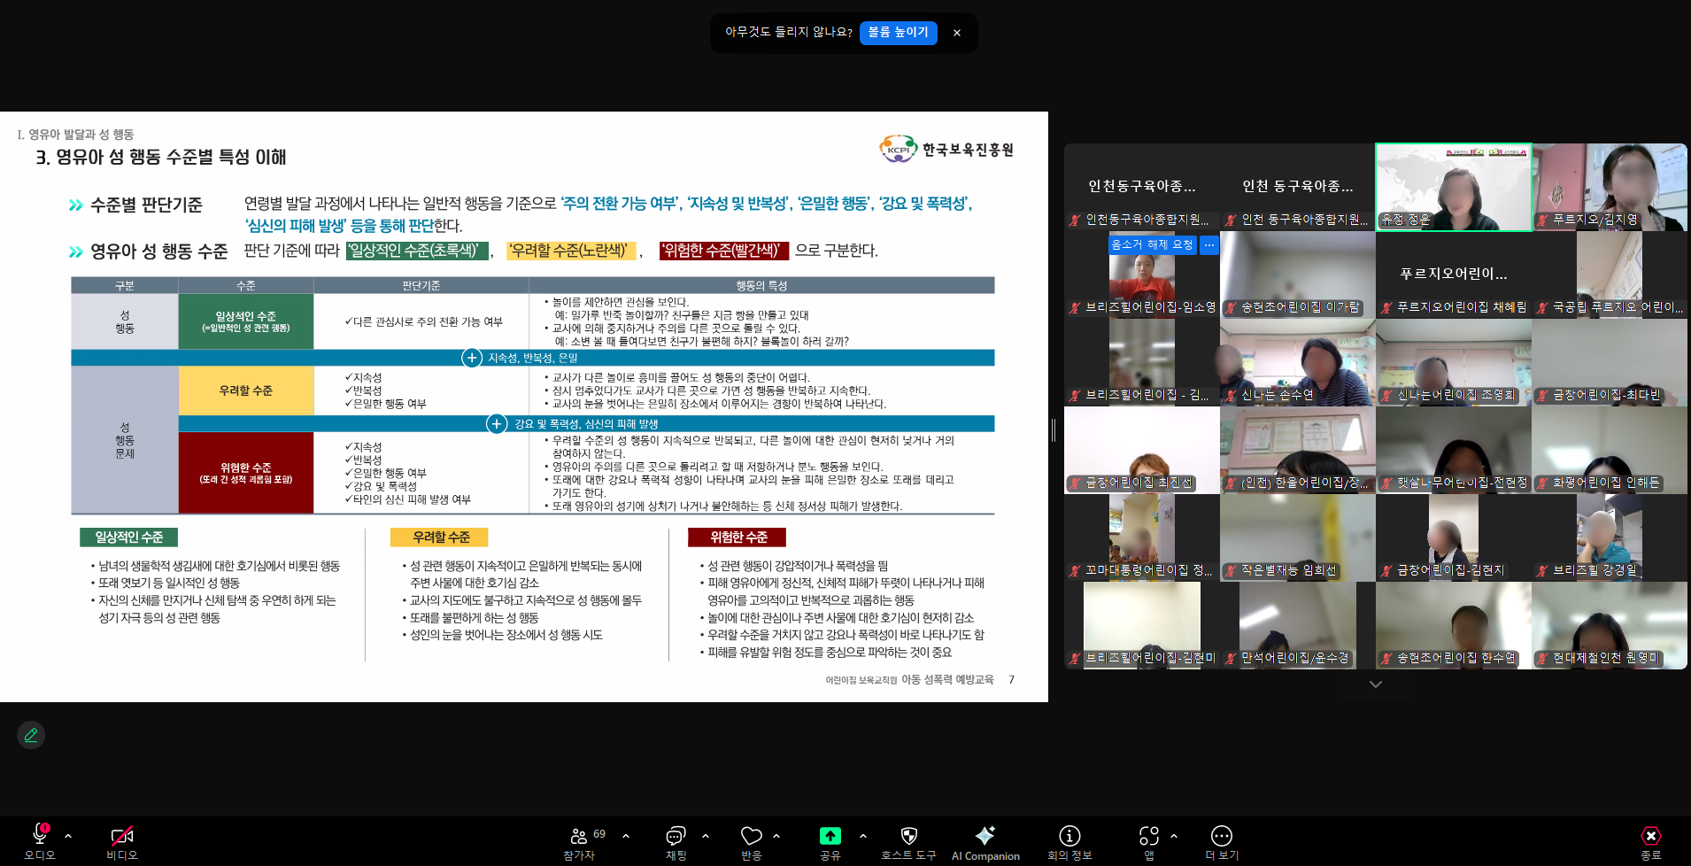Unmute the microphone with the 오디오 button

[39, 837]
